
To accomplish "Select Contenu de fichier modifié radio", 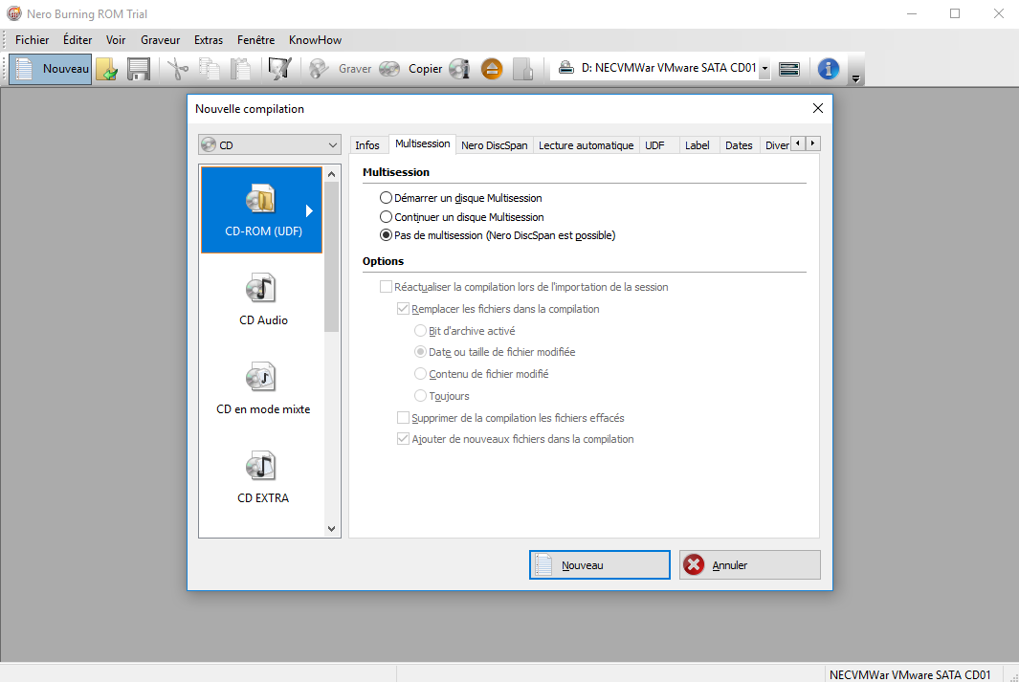I will point(420,374).
